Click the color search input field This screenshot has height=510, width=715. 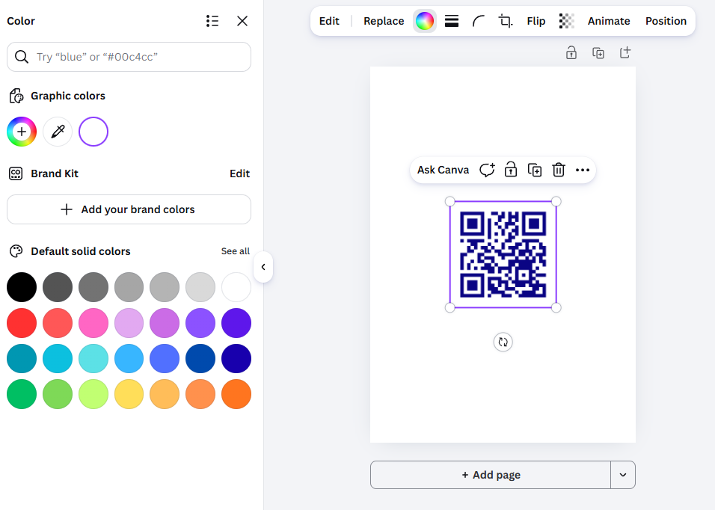(x=129, y=57)
